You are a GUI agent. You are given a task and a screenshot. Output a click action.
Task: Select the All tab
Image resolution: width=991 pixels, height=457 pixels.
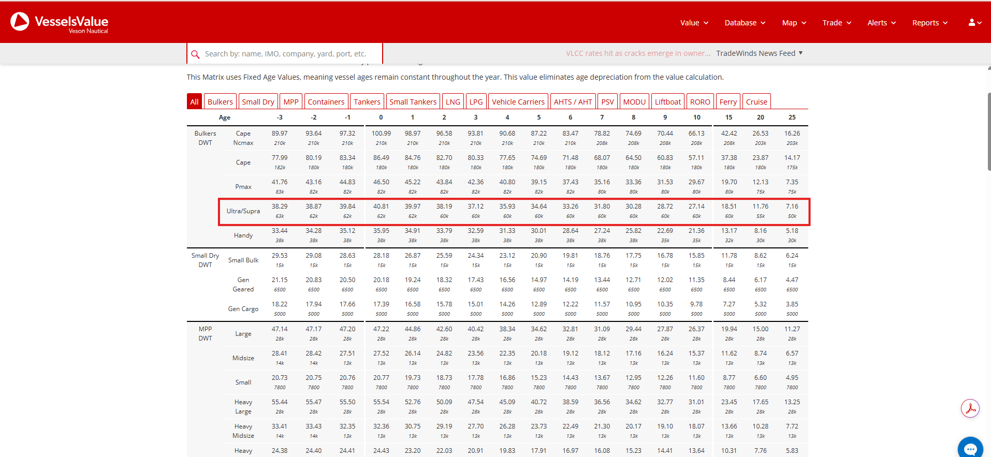pos(194,101)
